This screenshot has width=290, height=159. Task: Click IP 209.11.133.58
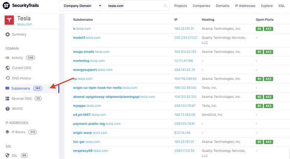pos(184,151)
